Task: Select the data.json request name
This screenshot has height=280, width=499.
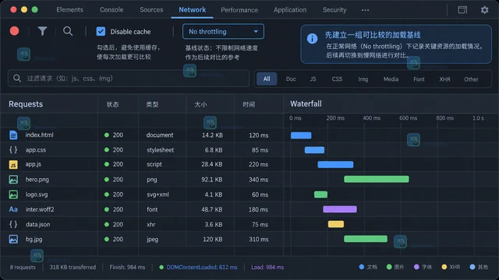Action: (x=38, y=224)
